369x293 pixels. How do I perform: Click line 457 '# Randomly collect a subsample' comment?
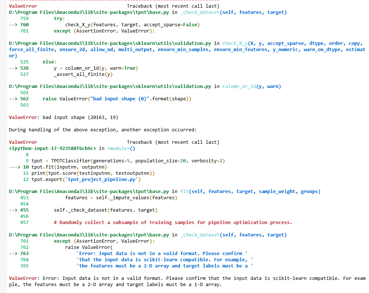tap(173, 222)
